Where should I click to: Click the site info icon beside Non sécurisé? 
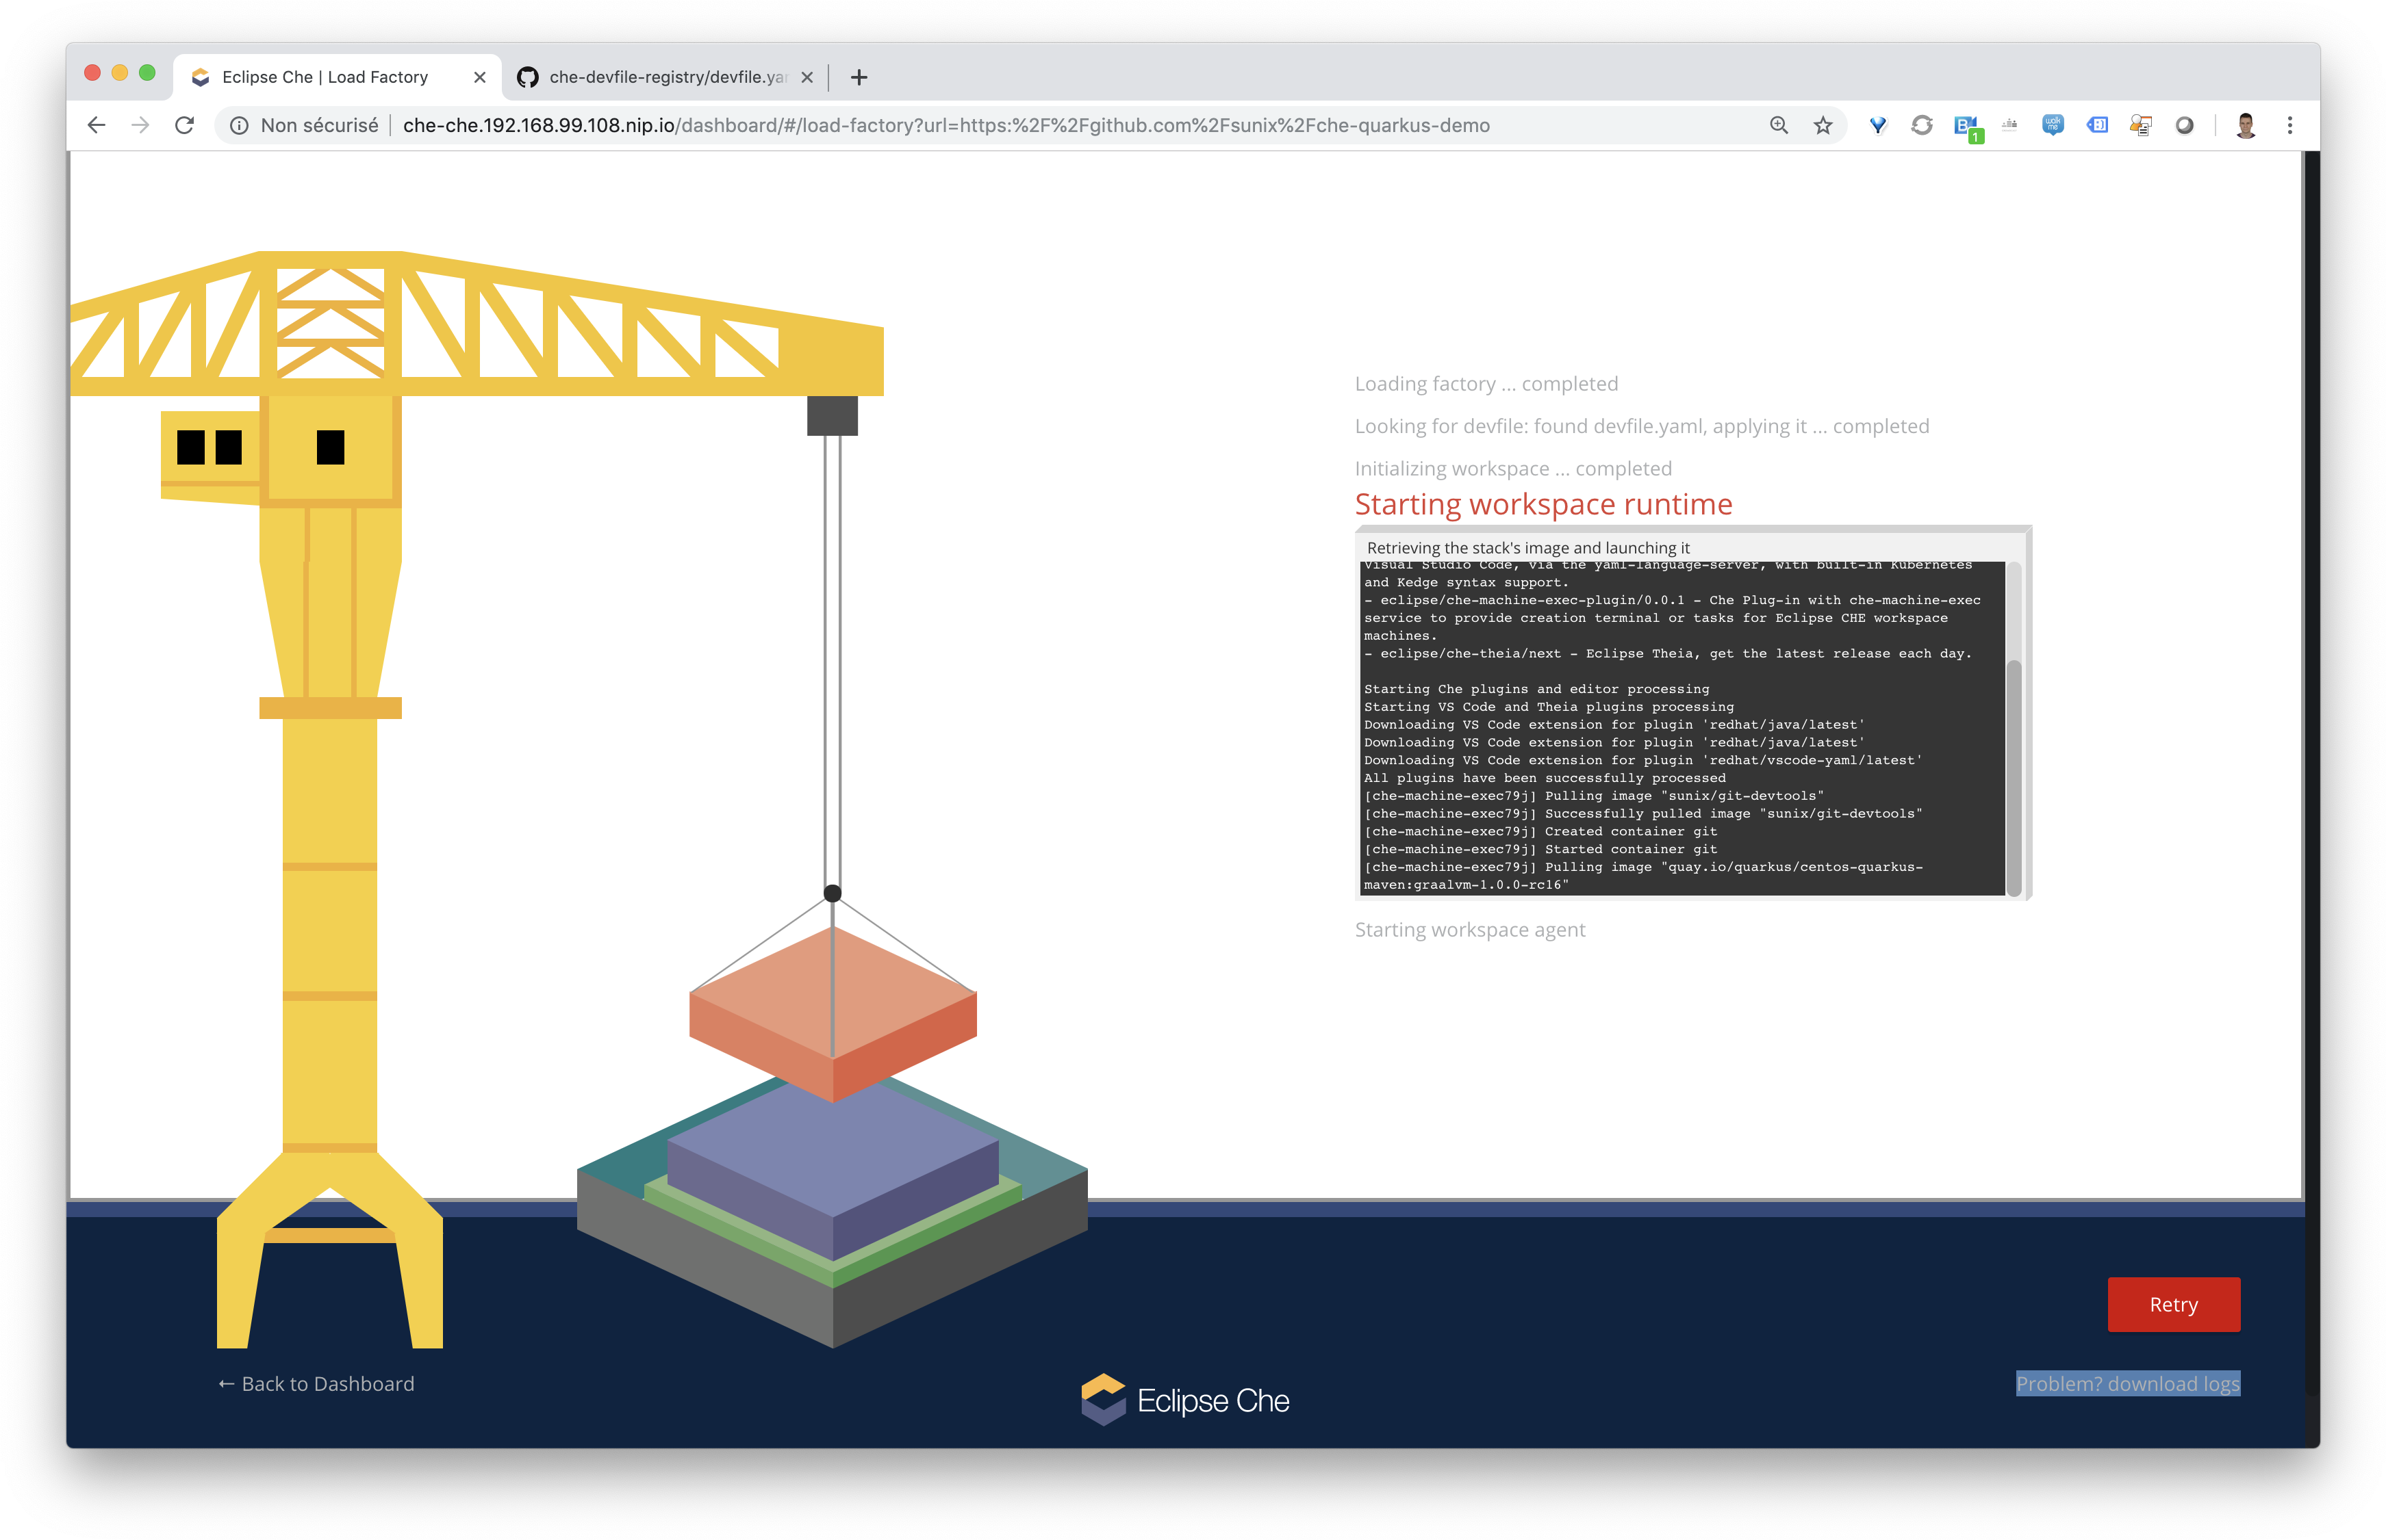pos(239,125)
